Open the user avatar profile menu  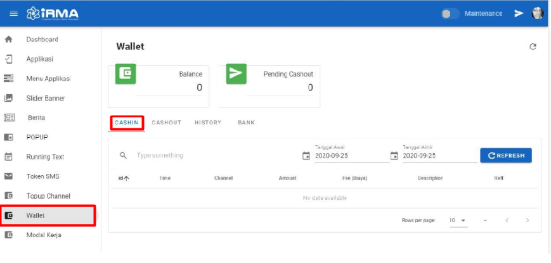(x=538, y=13)
